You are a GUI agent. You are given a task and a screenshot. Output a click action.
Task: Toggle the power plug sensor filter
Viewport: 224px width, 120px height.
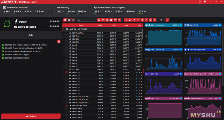tap(134, 20)
